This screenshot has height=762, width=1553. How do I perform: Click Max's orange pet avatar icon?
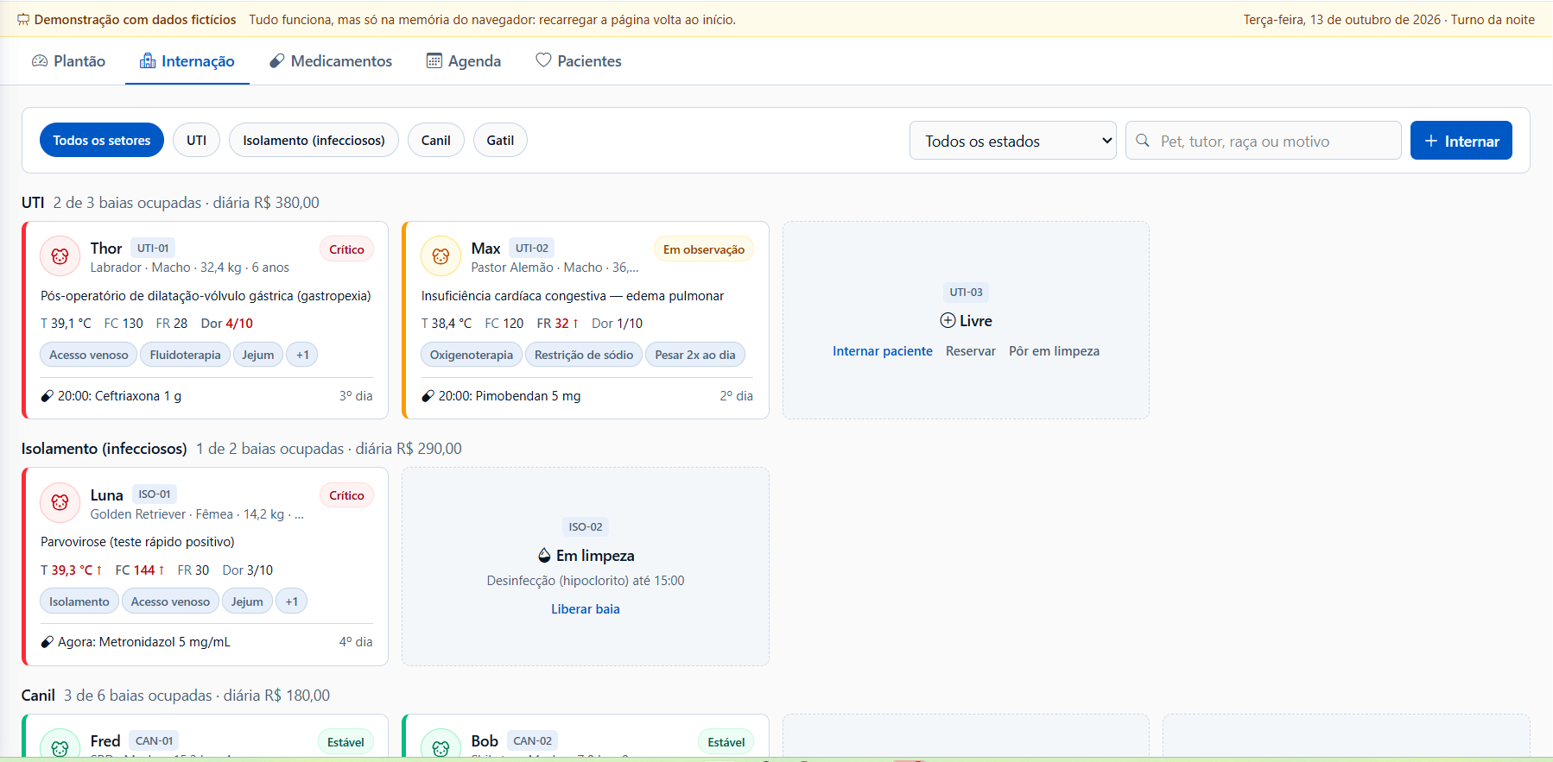pyautogui.click(x=441, y=256)
